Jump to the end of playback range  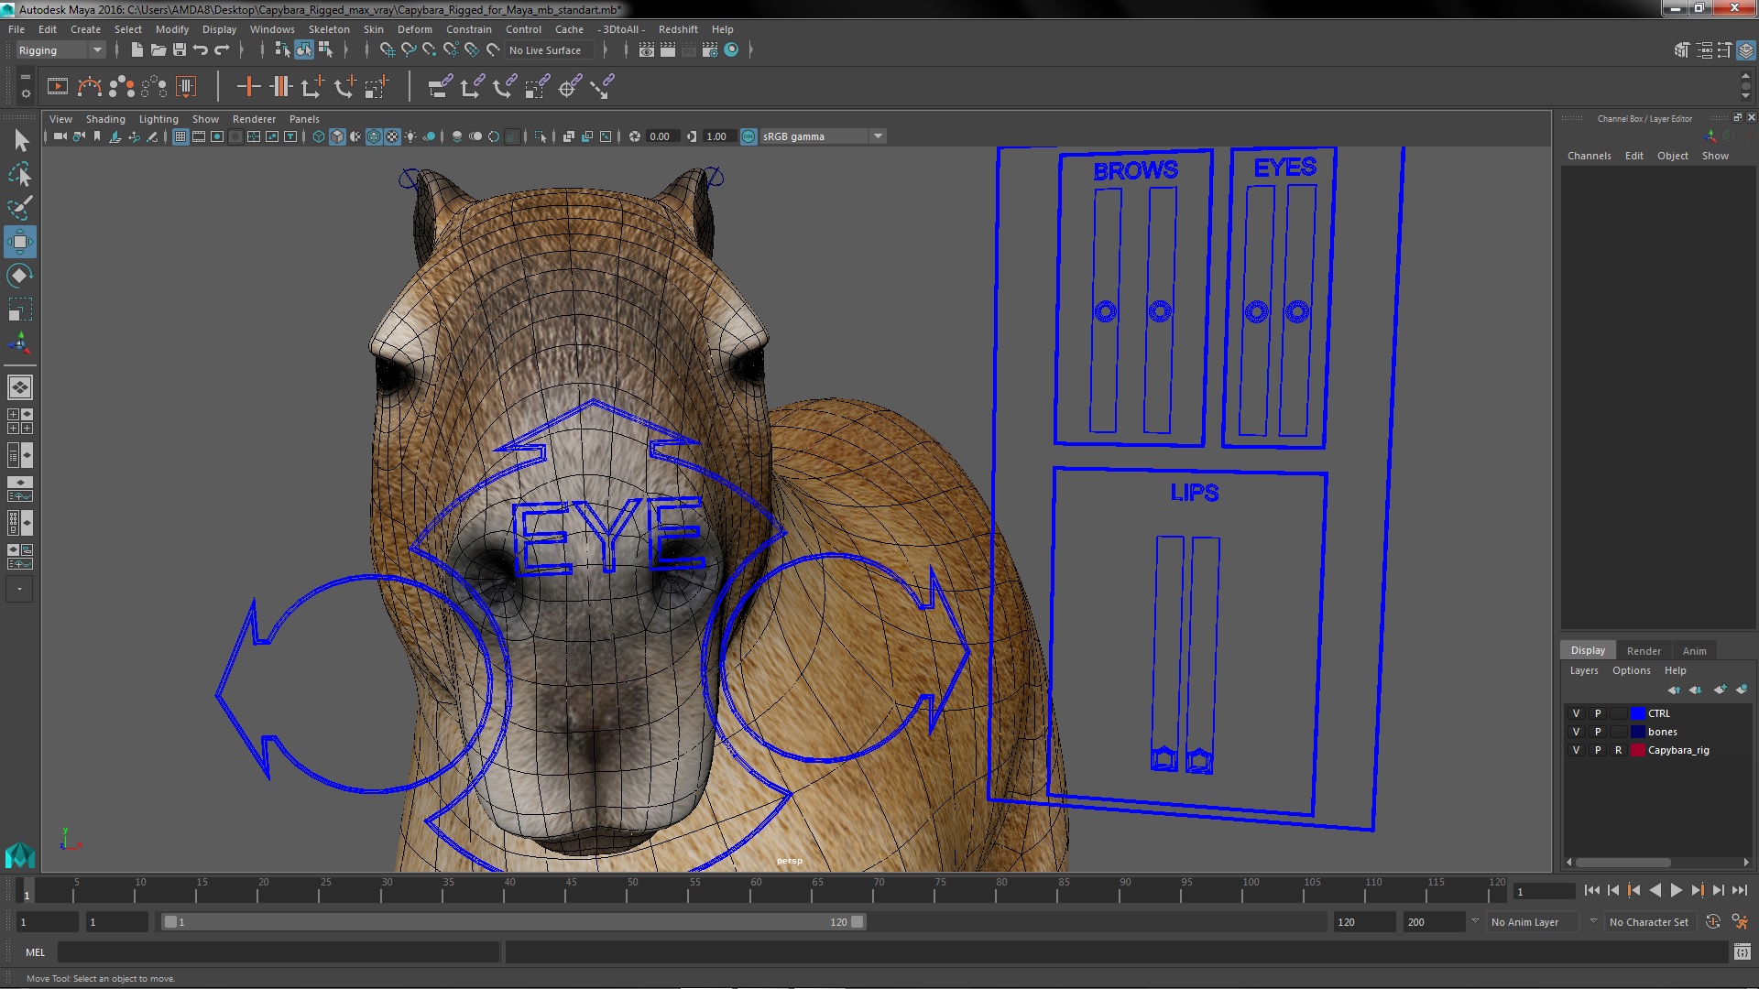(1739, 890)
